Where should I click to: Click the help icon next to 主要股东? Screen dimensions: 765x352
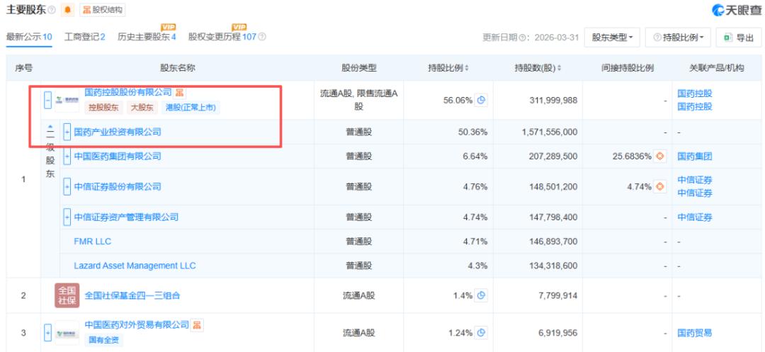(52, 10)
